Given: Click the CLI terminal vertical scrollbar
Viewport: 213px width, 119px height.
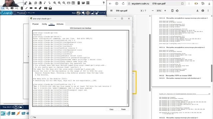Looking at the screenshot, I should pyautogui.click(x=127, y=97).
